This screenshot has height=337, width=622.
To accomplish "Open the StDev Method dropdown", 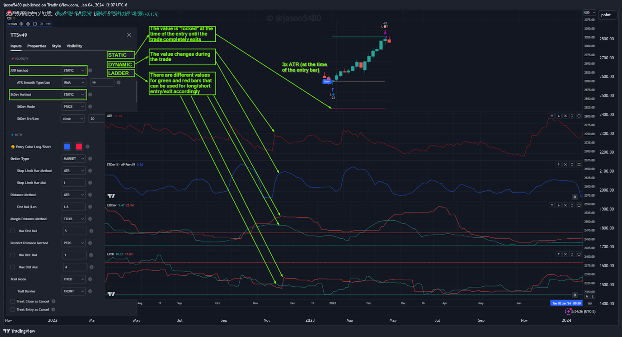I will tap(74, 95).
